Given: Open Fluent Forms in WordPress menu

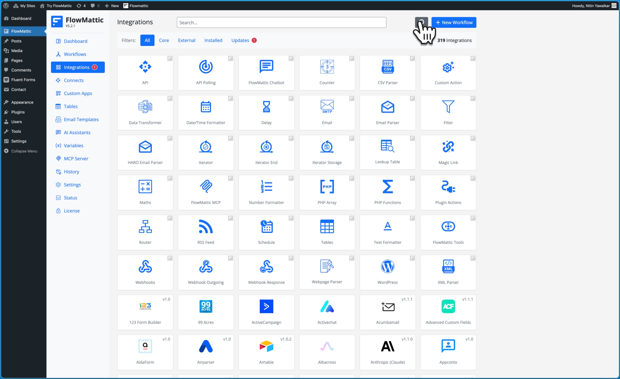Looking at the screenshot, I should (23, 80).
